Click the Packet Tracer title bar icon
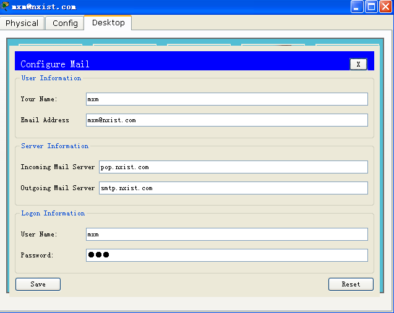 (4, 6)
